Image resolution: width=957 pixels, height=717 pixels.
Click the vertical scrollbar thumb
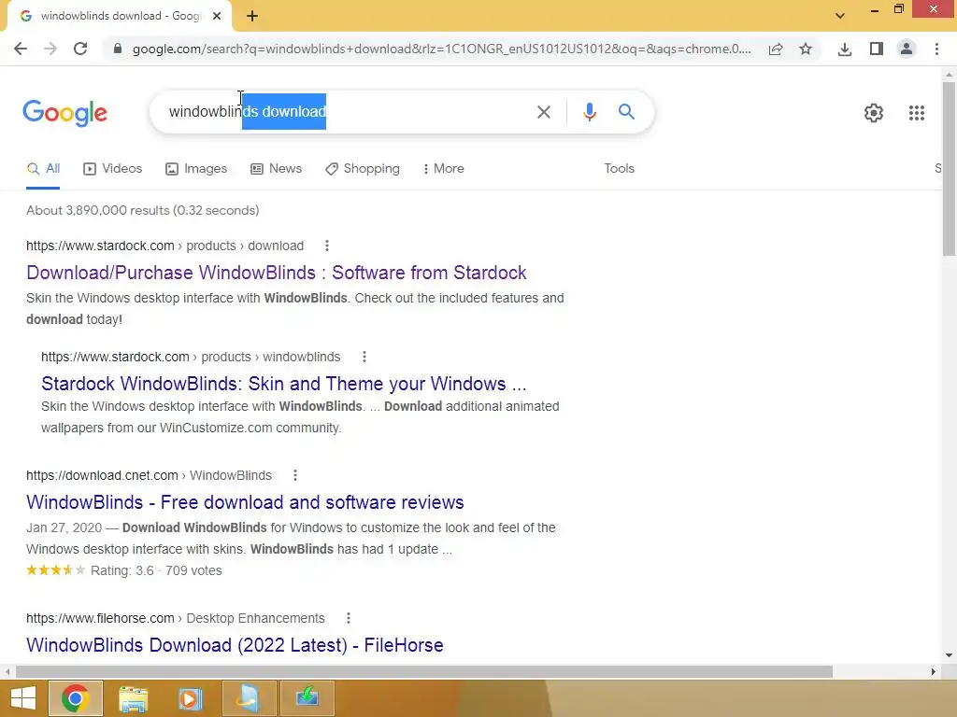click(x=949, y=168)
